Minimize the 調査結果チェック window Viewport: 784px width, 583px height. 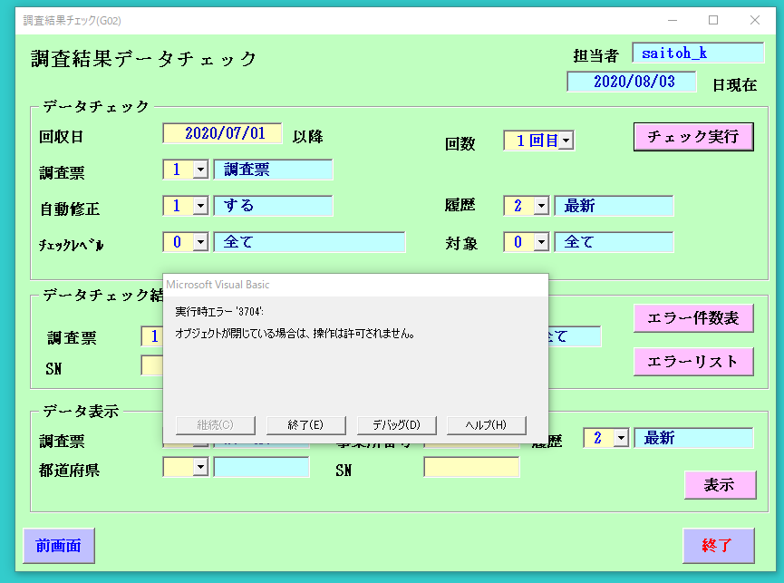point(673,21)
